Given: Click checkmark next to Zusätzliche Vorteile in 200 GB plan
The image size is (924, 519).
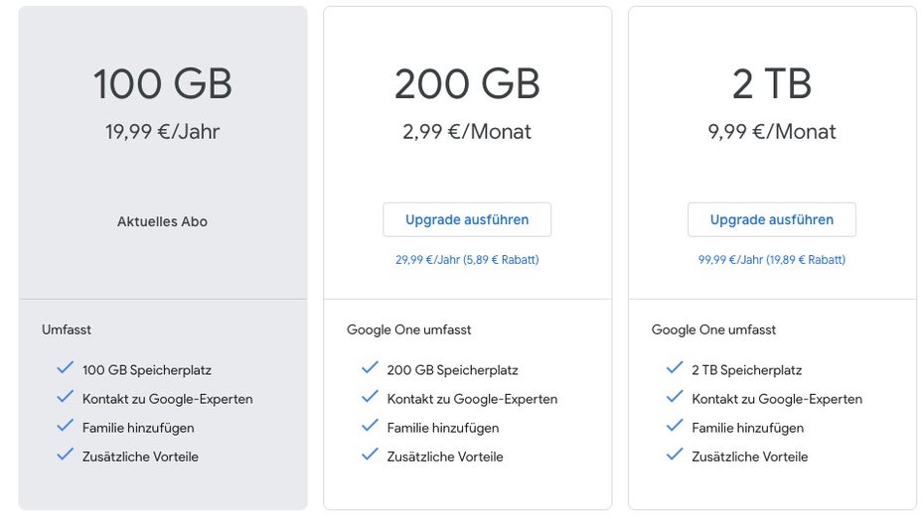Looking at the screenshot, I should point(370,455).
